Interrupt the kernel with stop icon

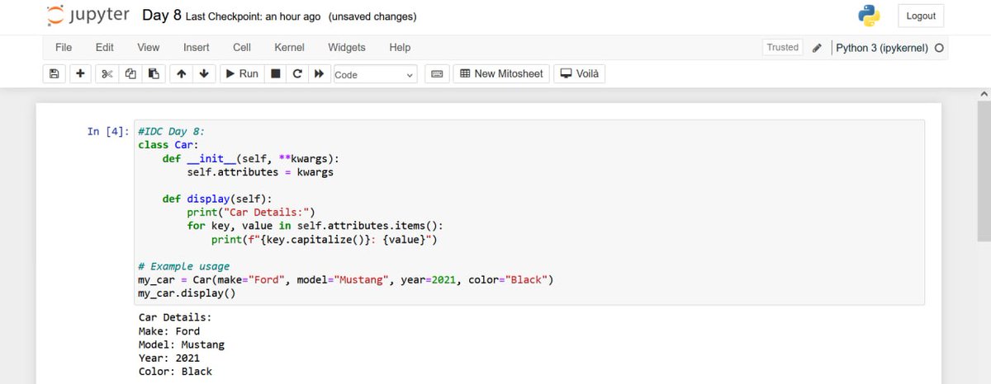point(276,74)
